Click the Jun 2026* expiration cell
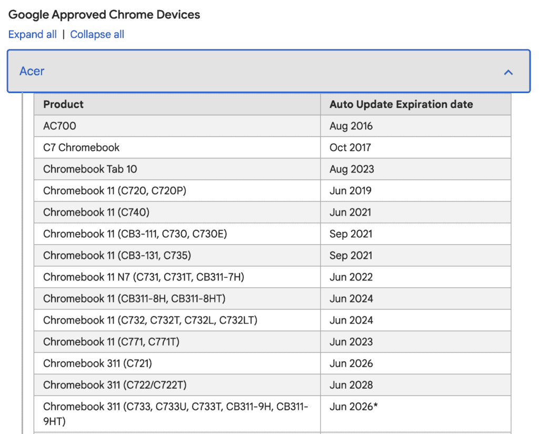Viewport: 539px width, 434px height. [x=352, y=407]
